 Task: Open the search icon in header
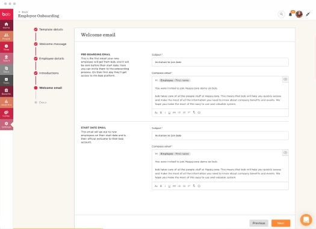(x=281, y=14)
